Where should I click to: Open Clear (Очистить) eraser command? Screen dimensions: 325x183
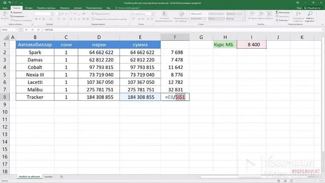coord(282,20)
